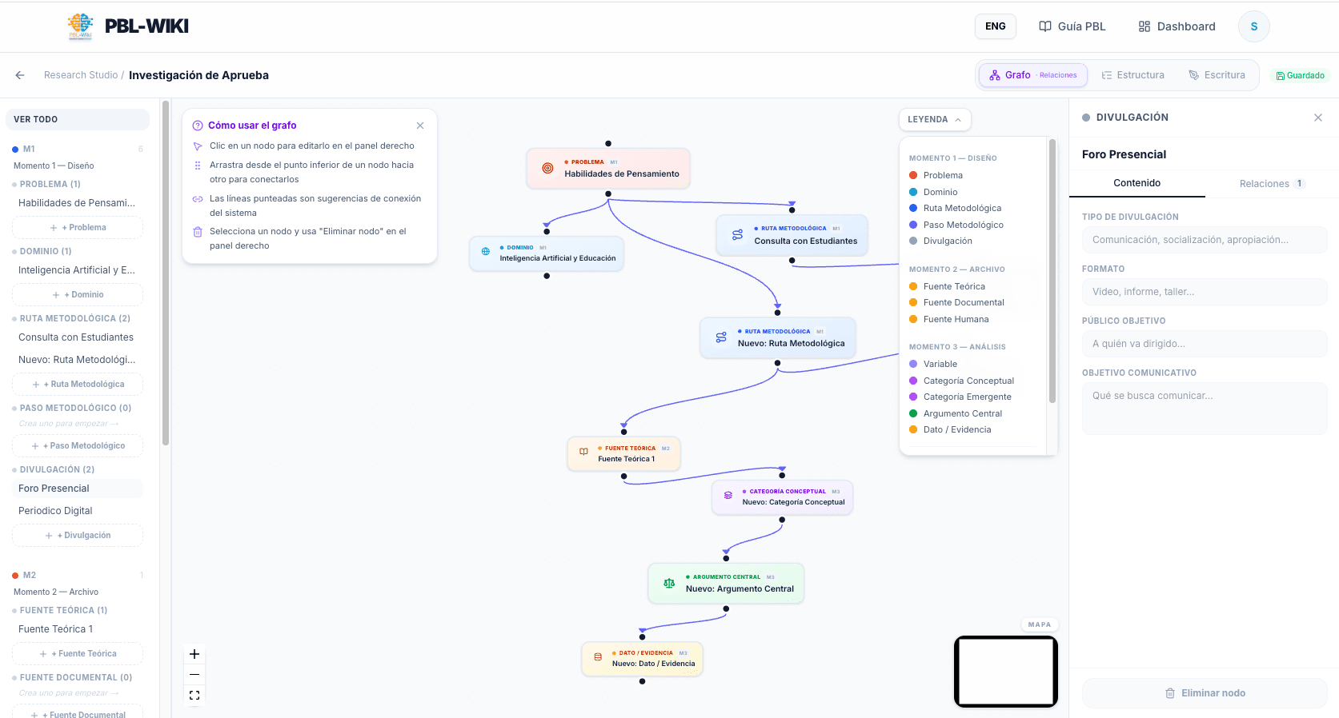
Task: Click the globe icon on Dominio node
Action: pos(486,252)
